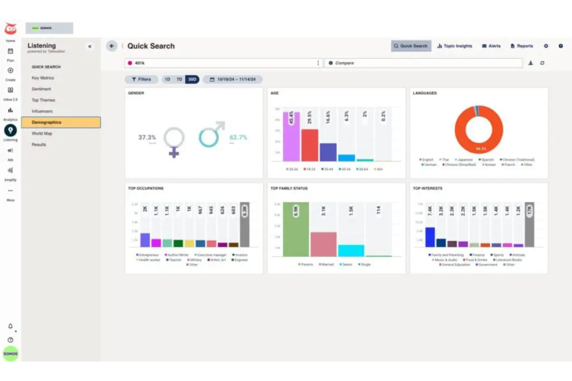Click the 401k search query field
This screenshot has height=381, width=572.
223,63
